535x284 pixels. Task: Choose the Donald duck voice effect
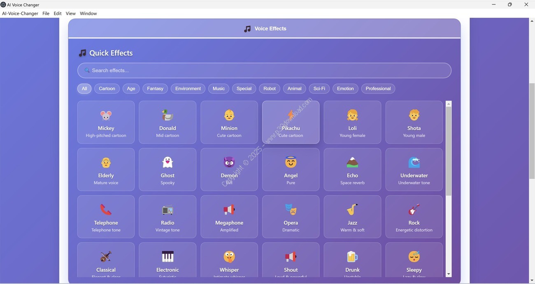pos(167,122)
